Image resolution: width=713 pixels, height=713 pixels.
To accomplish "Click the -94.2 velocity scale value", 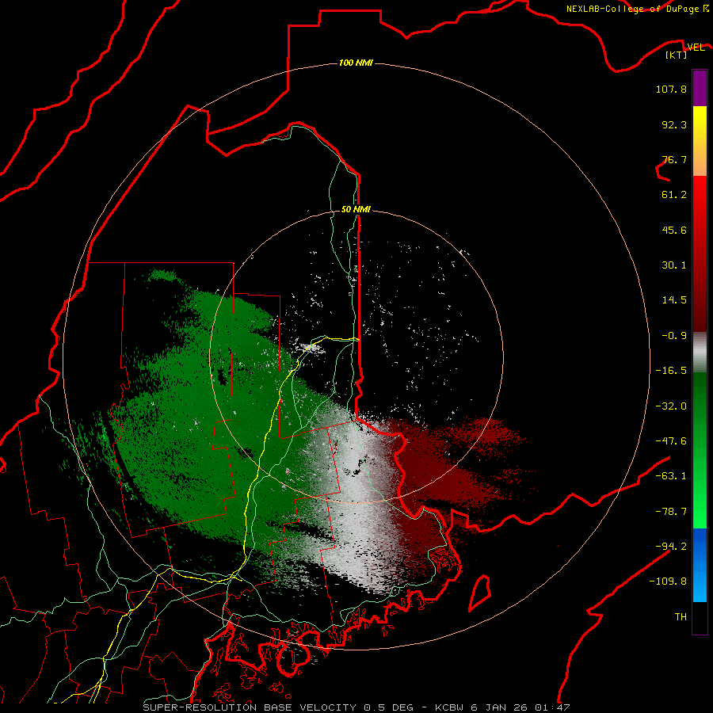I will (x=671, y=547).
